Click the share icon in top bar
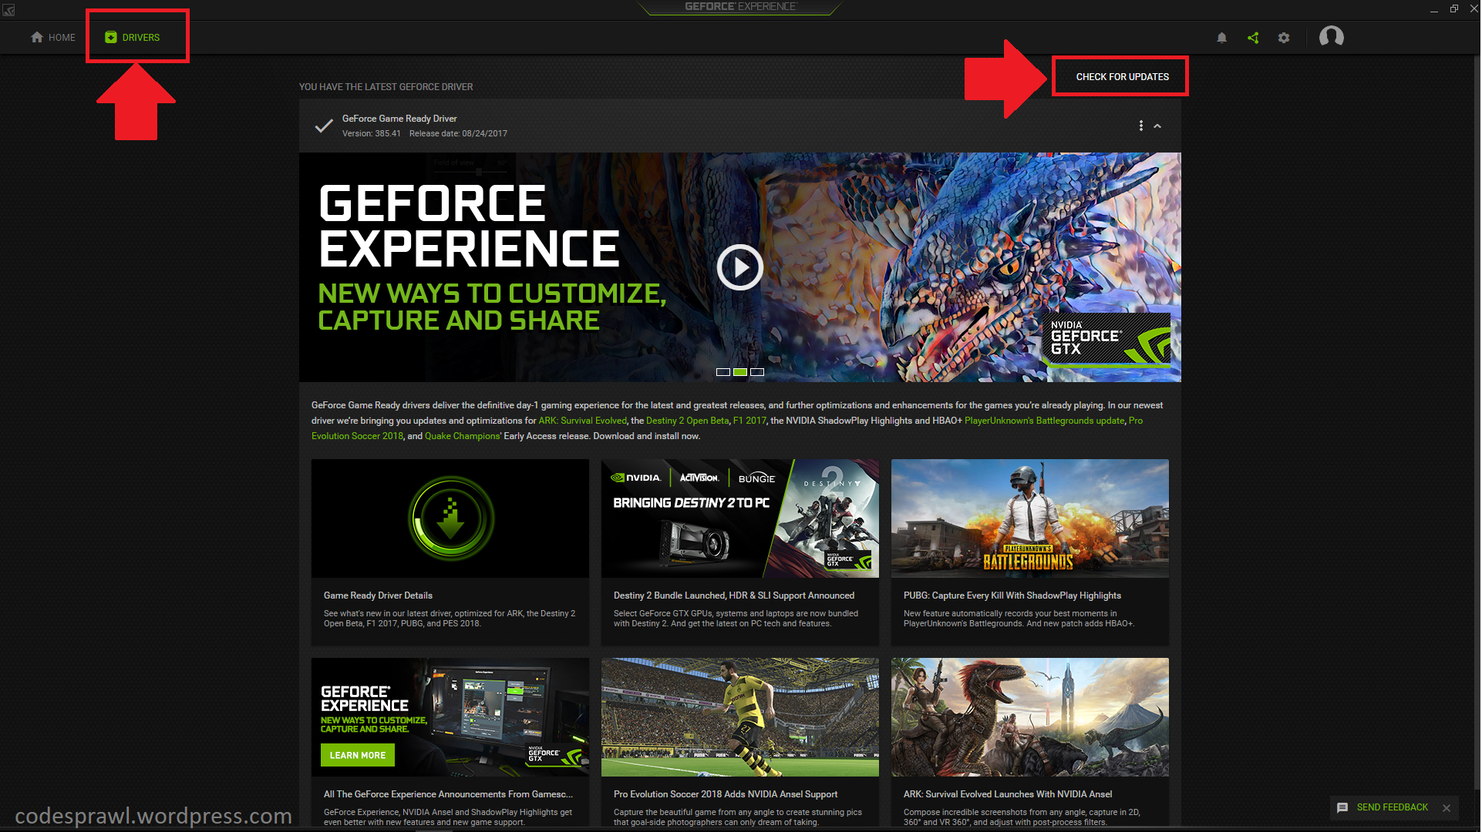The height and width of the screenshot is (832, 1482). 1255,37
